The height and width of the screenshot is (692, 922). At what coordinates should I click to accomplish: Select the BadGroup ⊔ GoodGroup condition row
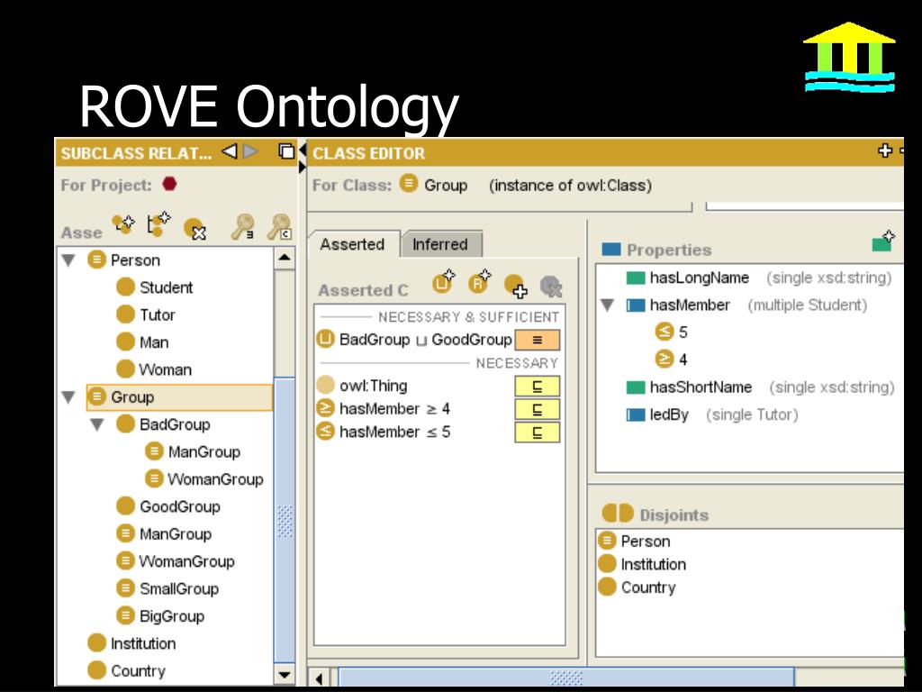pos(414,340)
